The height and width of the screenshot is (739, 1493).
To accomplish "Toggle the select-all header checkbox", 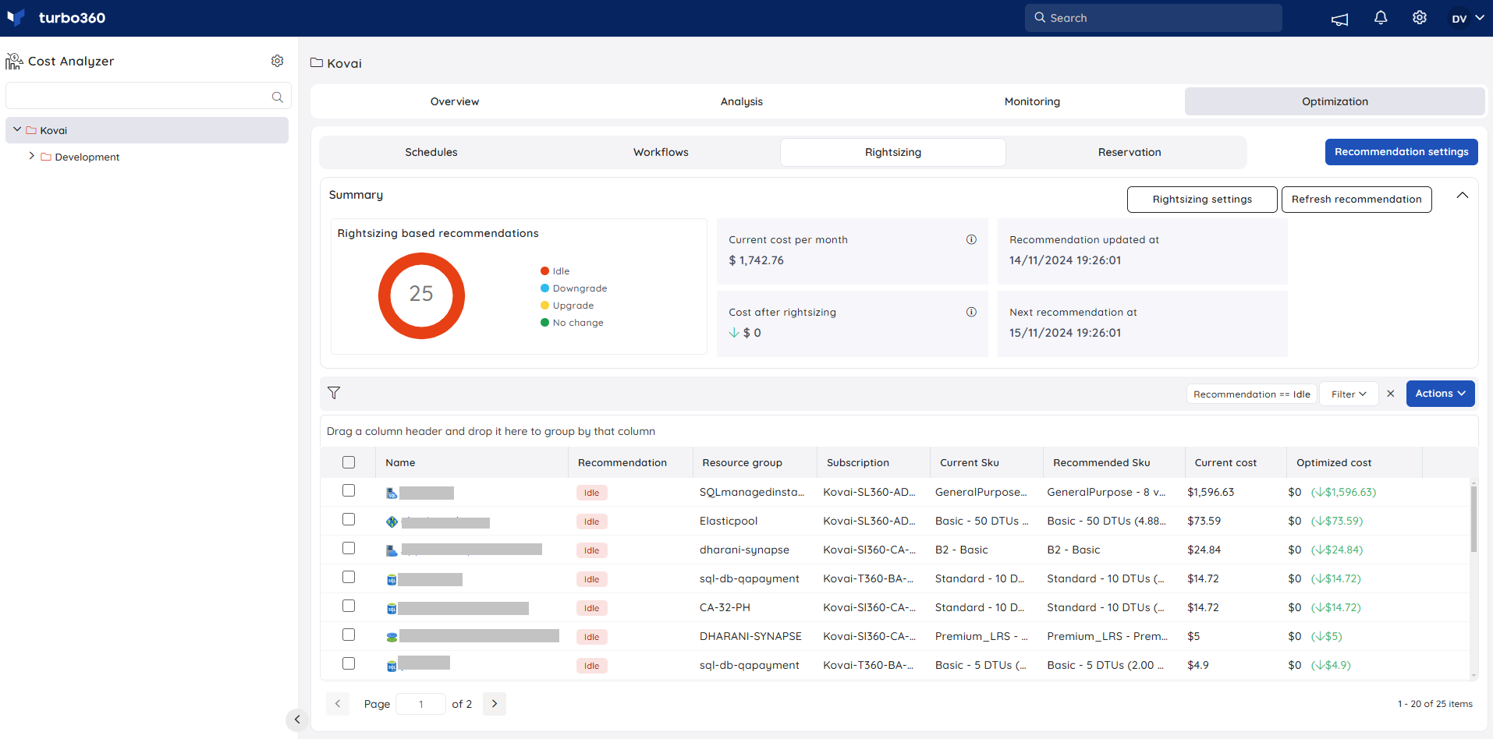I will coord(349,462).
